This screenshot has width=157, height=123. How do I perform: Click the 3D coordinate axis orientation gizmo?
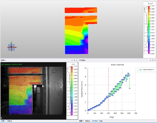click(x=11, y=47)
